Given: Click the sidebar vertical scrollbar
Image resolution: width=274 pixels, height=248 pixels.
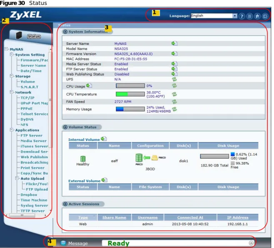Looking at the screenshot, I should click(x=50, y=99).
